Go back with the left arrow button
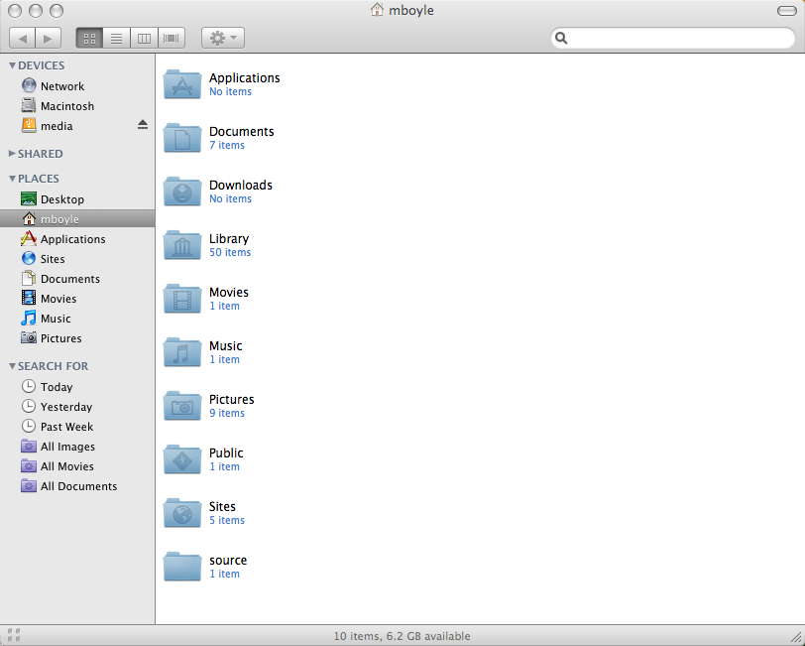Screen dimensions: 805x646 click(x=22, y=38)
